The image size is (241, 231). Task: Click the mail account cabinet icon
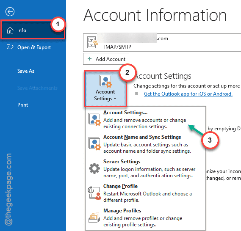[x=92, y=42]
